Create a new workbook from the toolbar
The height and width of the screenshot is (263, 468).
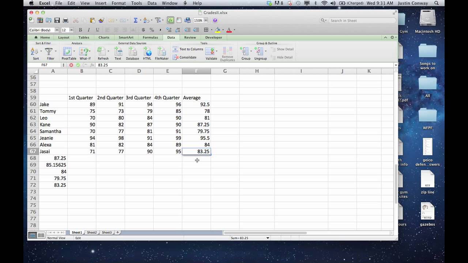[32, 20]
